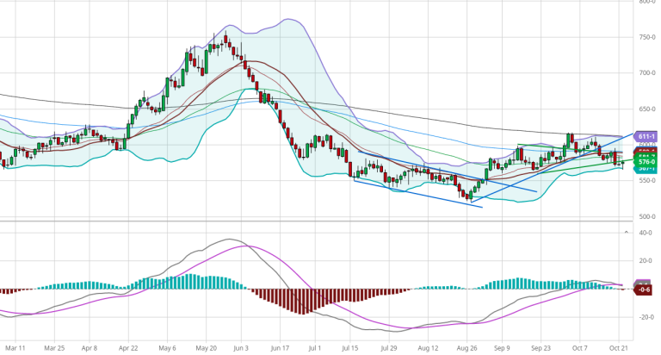Image resolution: width=661 pixels, height=355 pixels.
Task: Click the May 20 date label
Action: (206, 348)
